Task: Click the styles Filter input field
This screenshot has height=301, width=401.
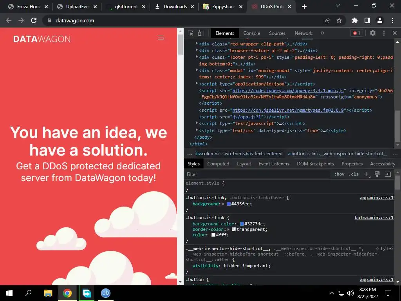Action: pyautogui.click(x=257, y=174)
